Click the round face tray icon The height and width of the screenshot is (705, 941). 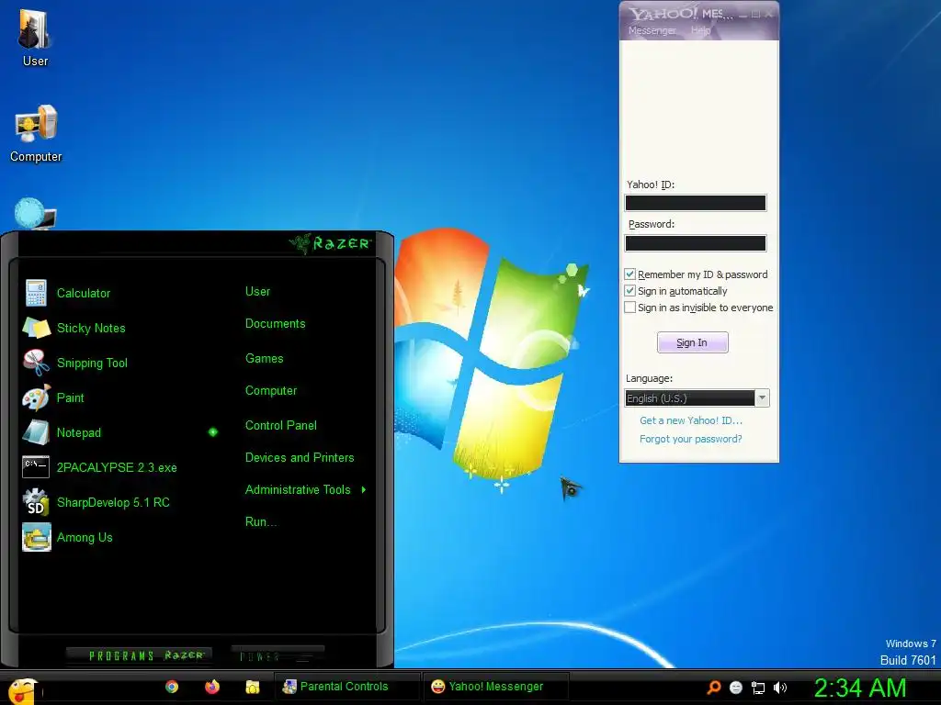coord(736,688)
